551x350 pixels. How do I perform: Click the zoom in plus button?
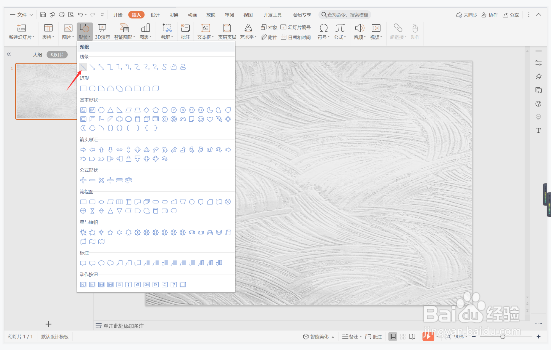click(x=538, y=336)
